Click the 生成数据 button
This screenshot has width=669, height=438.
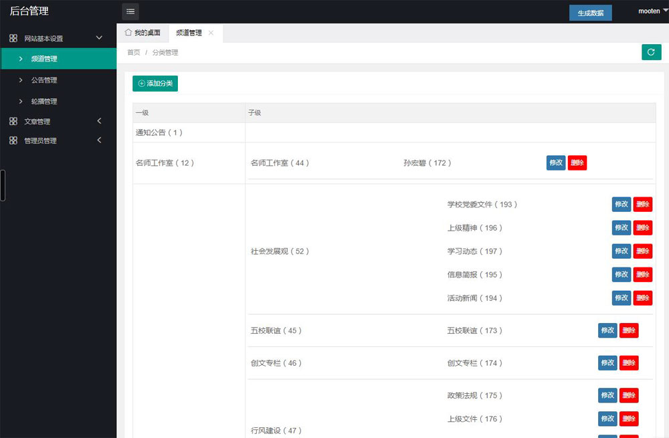(590, 13)
